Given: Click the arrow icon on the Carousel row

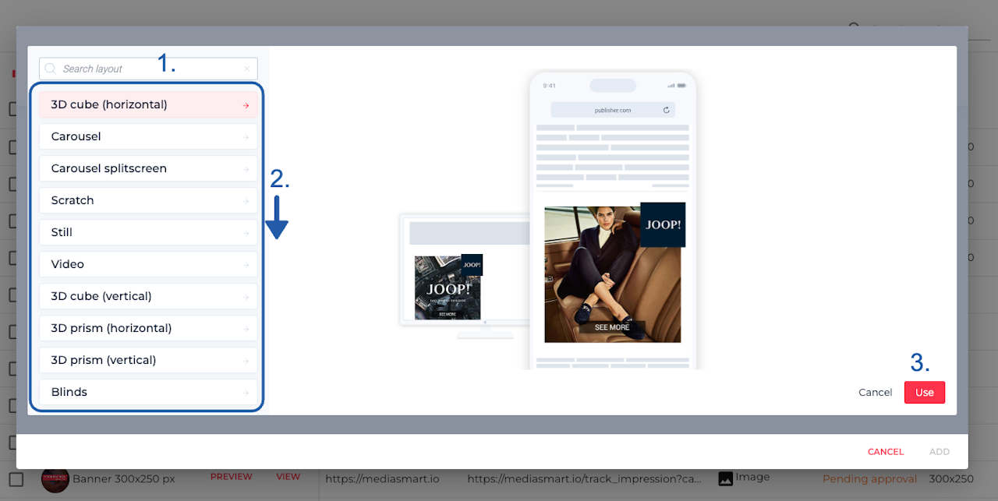Looking at the screenshot, I should 246,137.
